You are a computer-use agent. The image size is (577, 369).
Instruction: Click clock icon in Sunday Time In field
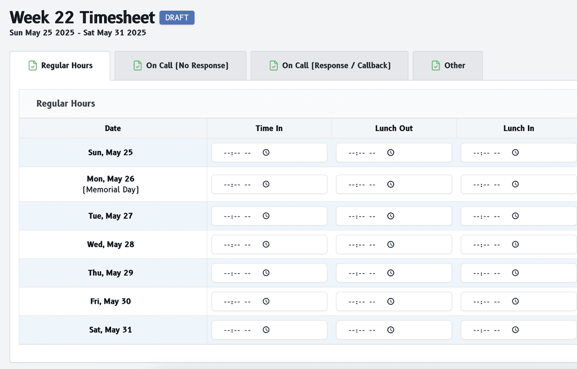[x=266, y=152]
